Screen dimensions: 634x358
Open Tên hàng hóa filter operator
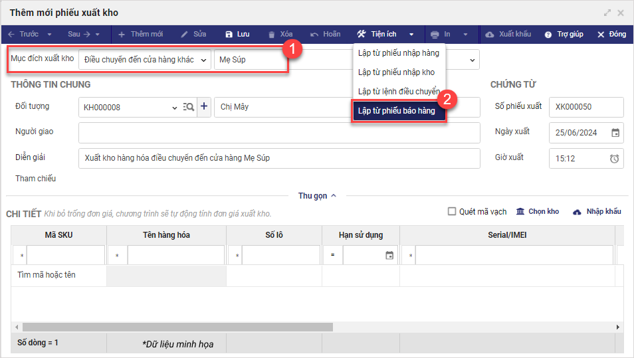[x=118, y=255]
